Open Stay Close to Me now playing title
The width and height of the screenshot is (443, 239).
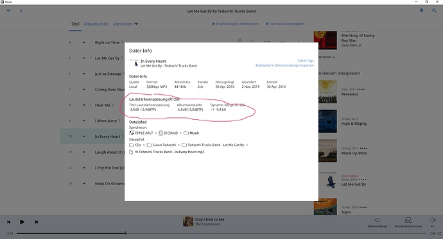[x=209, y=219]
